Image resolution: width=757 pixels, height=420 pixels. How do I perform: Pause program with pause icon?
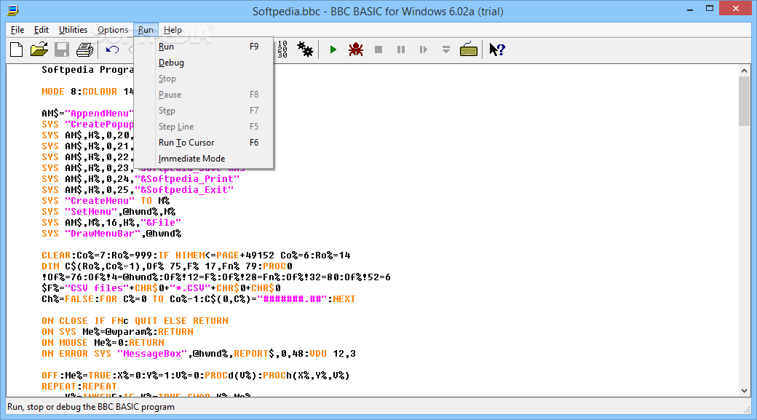pyautogui.click(x=401, y=49)
